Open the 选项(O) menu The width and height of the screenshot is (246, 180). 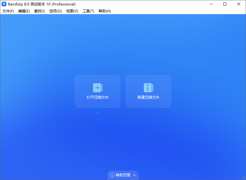[x=55, y=11]
